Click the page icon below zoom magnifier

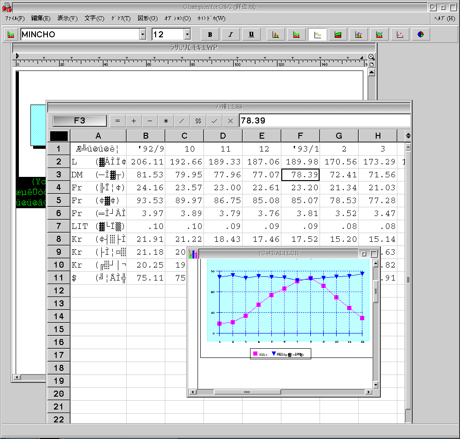coord(372,64)
